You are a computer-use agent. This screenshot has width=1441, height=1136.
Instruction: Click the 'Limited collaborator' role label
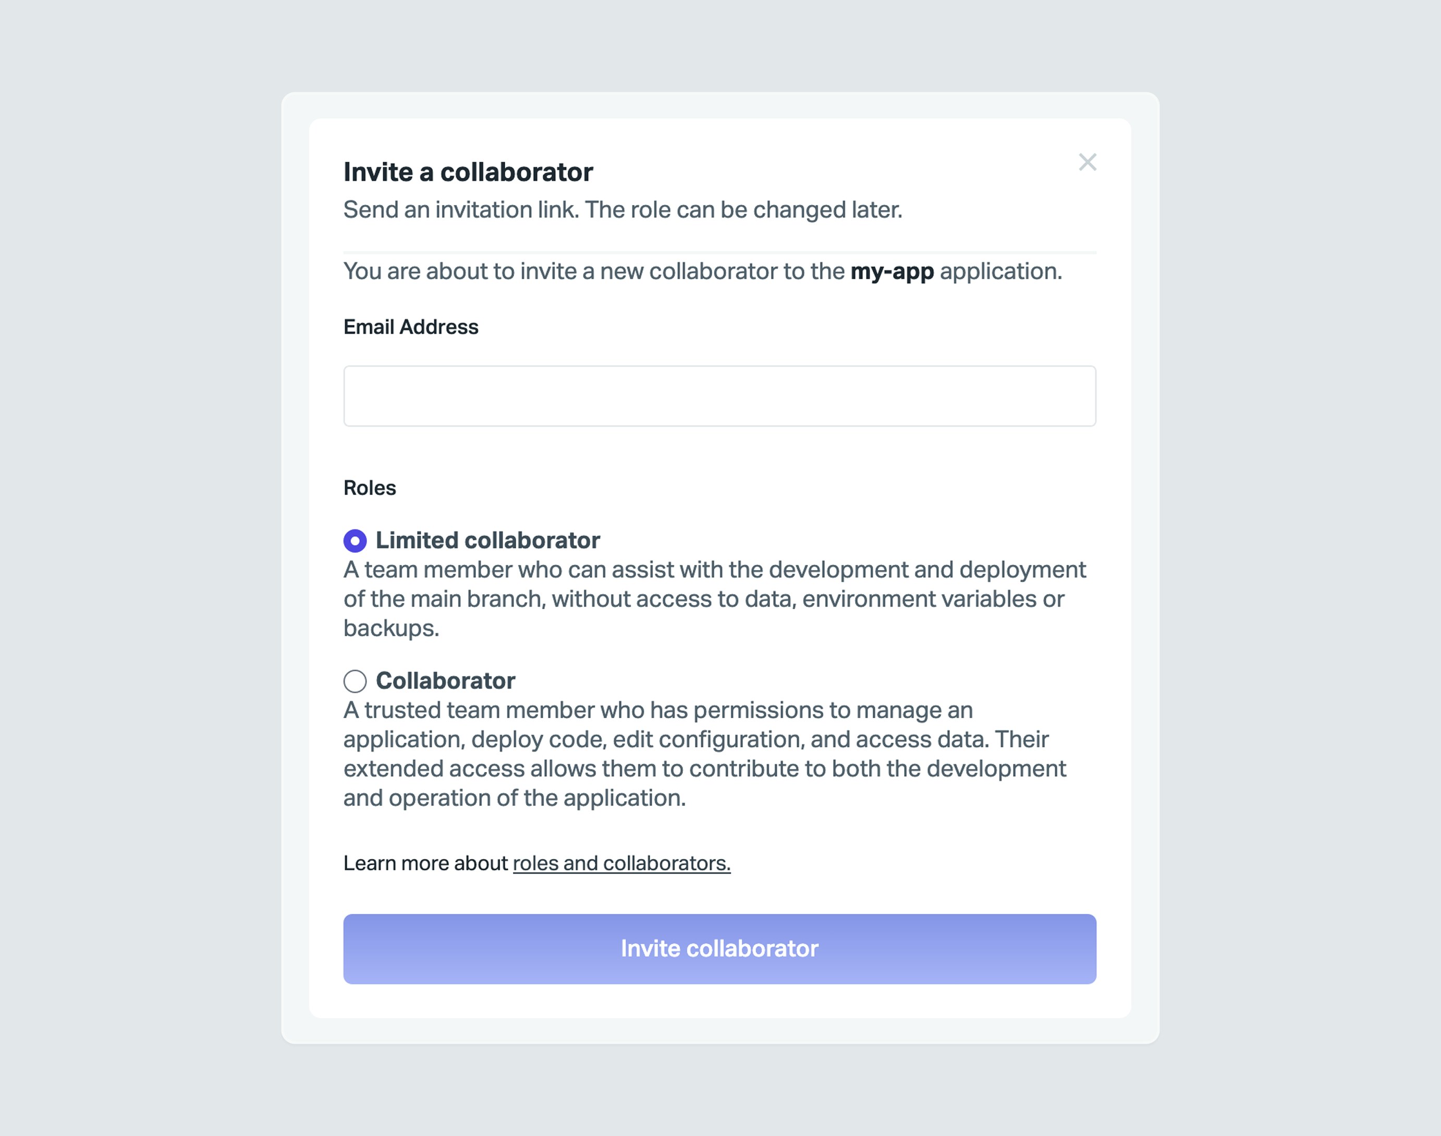[x=487, y=540]
